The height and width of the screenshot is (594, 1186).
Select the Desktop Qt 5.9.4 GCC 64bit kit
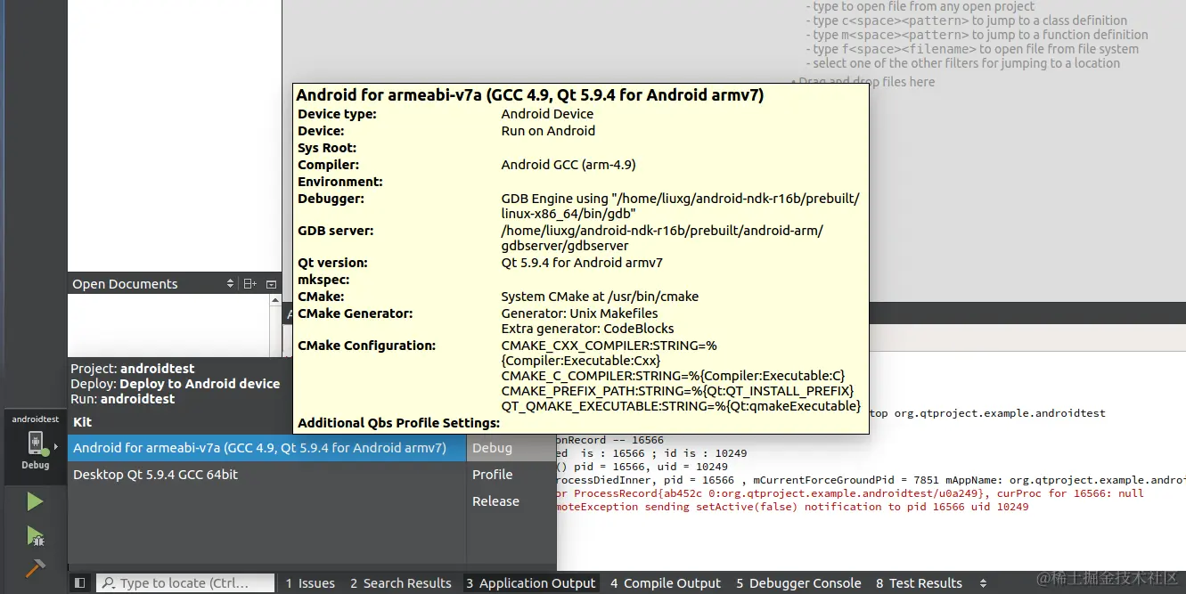266,475
